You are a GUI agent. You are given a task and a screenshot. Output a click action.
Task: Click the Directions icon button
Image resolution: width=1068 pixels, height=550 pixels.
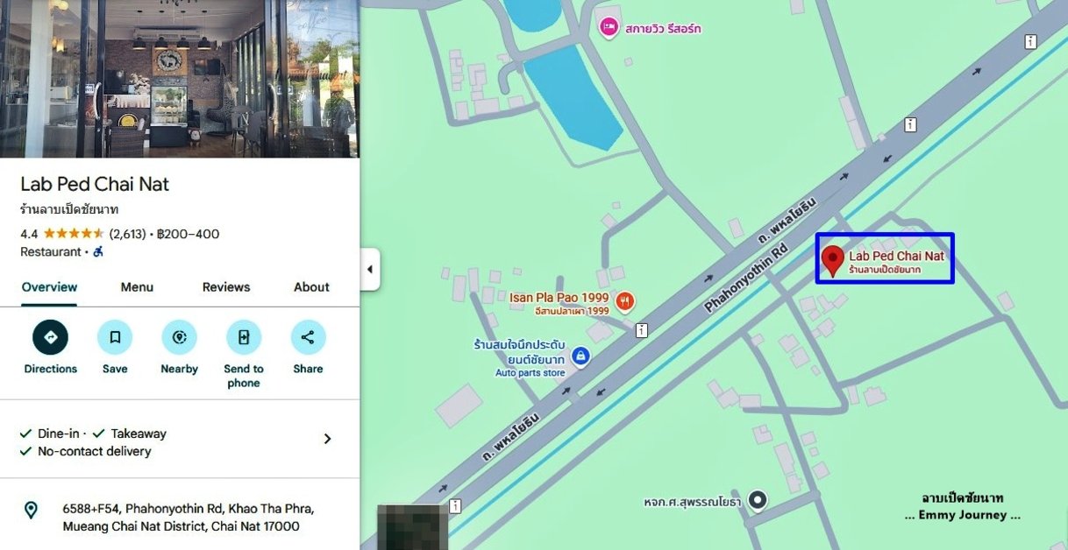click(x=50, y=337)
